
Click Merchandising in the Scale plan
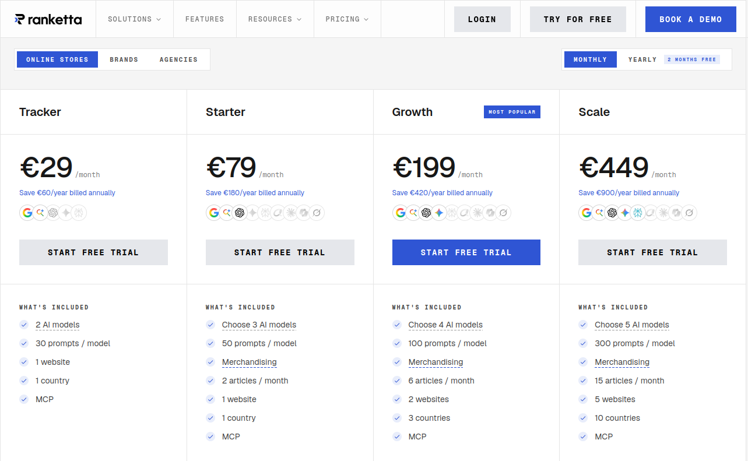622,362
